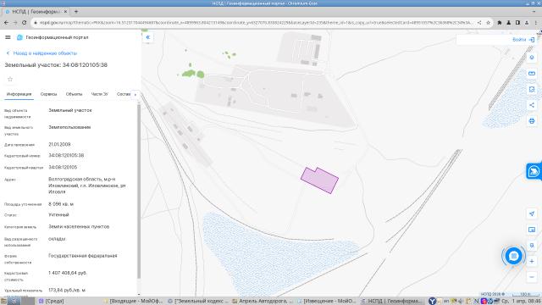Select the НСПД Геоинформационный browser tab
Viewport: 542px width, 305px height.
[x=36, y=11]
